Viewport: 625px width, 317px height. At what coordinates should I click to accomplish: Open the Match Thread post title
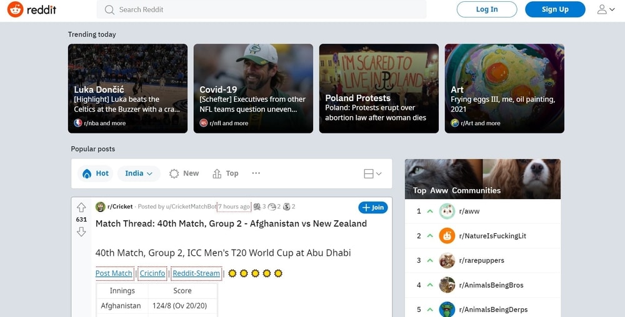(231, 223)
